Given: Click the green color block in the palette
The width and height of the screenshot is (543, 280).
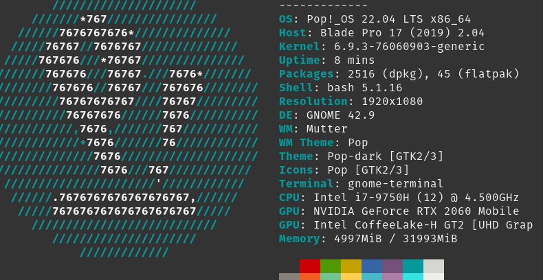Looking at the screenshot, I should tap(331, 266).
